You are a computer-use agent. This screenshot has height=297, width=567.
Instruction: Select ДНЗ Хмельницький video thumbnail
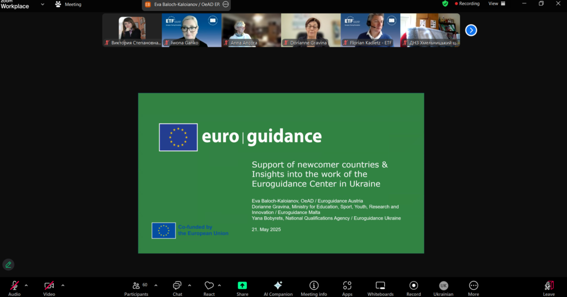click(x=430, y=30)
